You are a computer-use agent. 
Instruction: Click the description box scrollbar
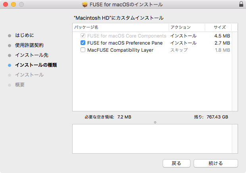[x=235, y=139]
